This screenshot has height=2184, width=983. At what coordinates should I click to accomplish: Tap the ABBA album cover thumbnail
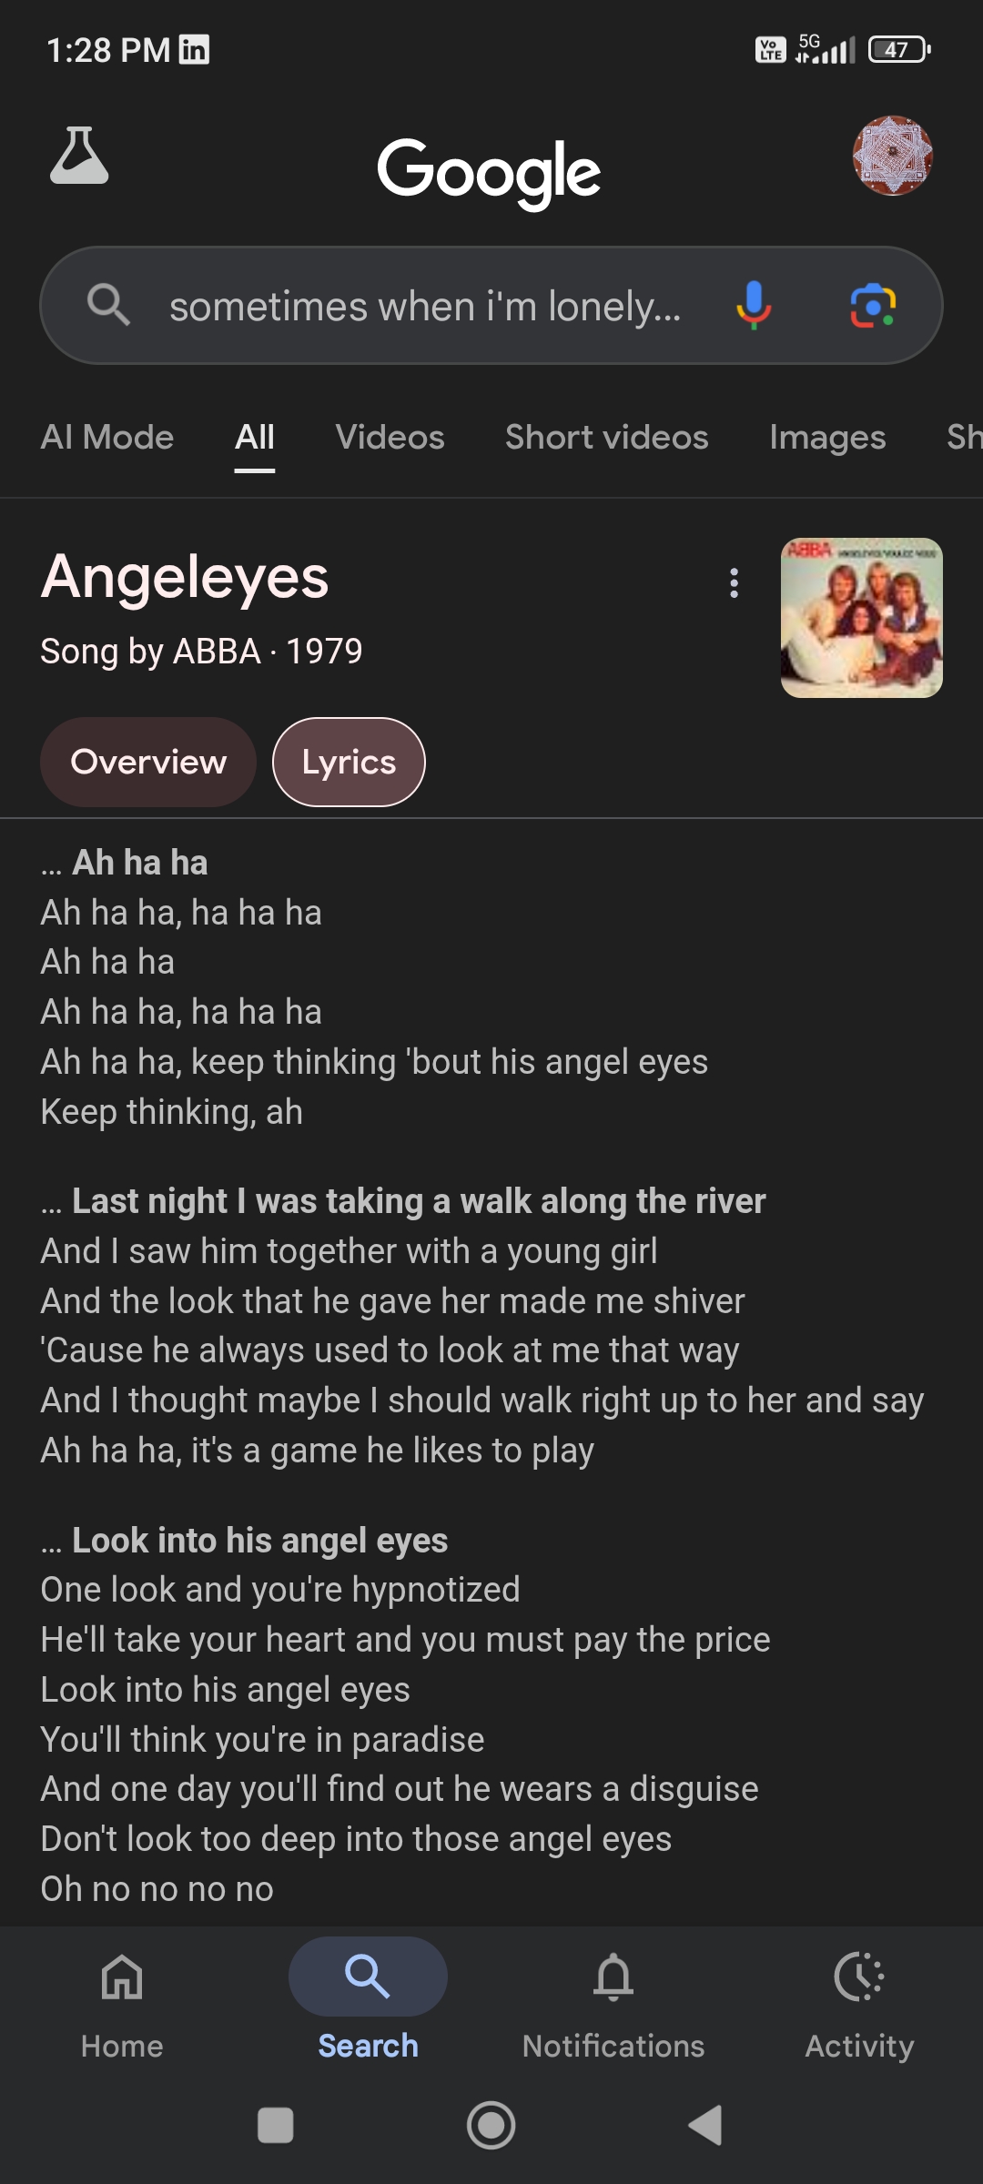coord(861,618)
